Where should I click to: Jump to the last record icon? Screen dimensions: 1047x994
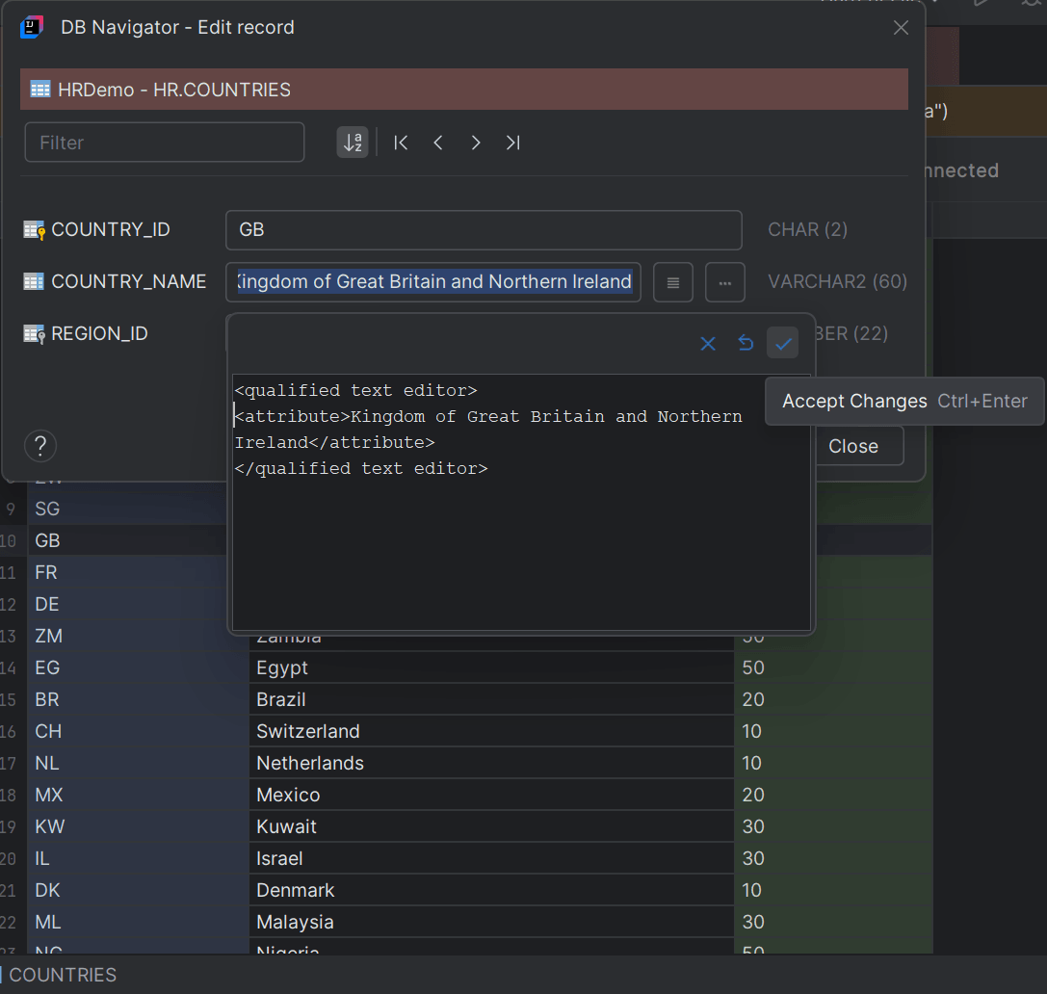512,142
